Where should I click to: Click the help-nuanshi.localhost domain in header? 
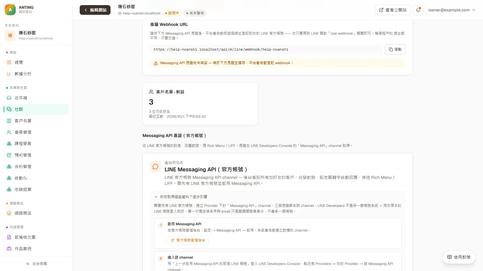[x=139, y=13]
